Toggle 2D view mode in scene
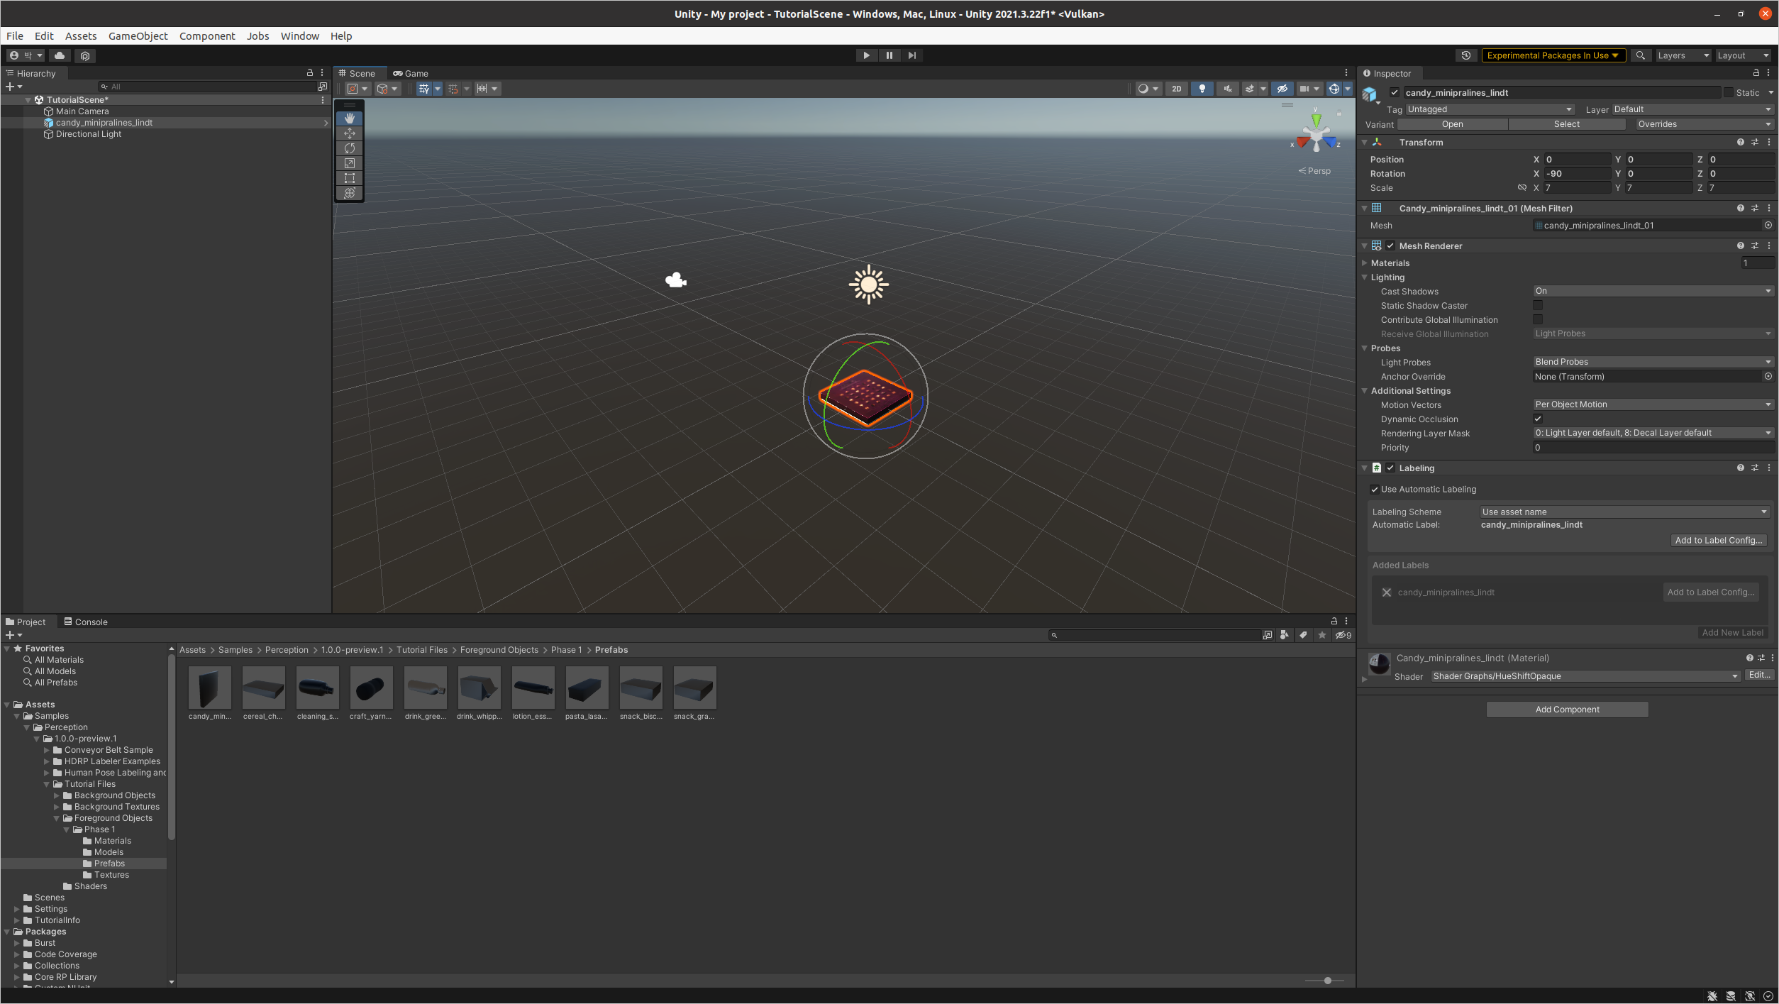Screen dimensions: 1779x1004 click(x=1176, y=89)
